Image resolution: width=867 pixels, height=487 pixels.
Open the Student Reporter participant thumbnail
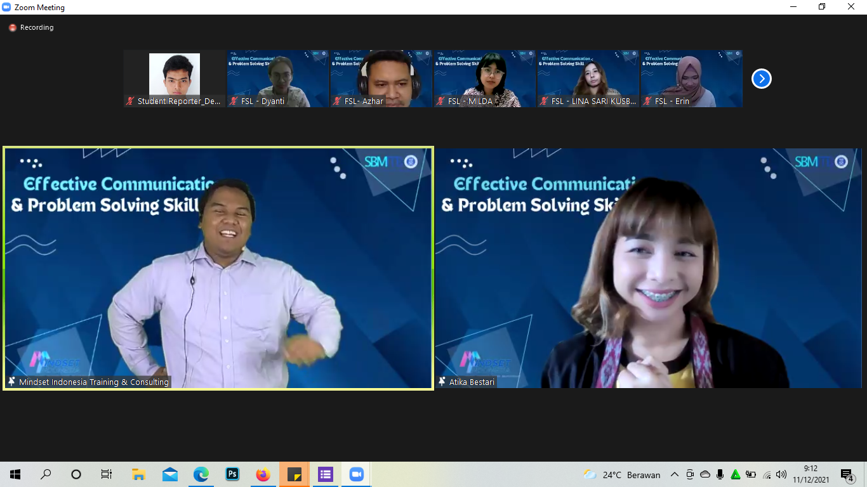(175, 79)
